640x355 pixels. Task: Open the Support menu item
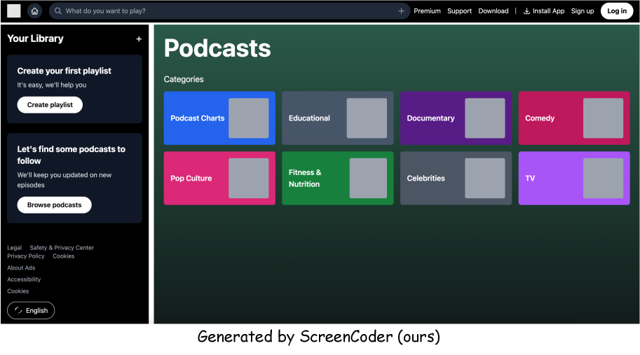click(459, 11)
